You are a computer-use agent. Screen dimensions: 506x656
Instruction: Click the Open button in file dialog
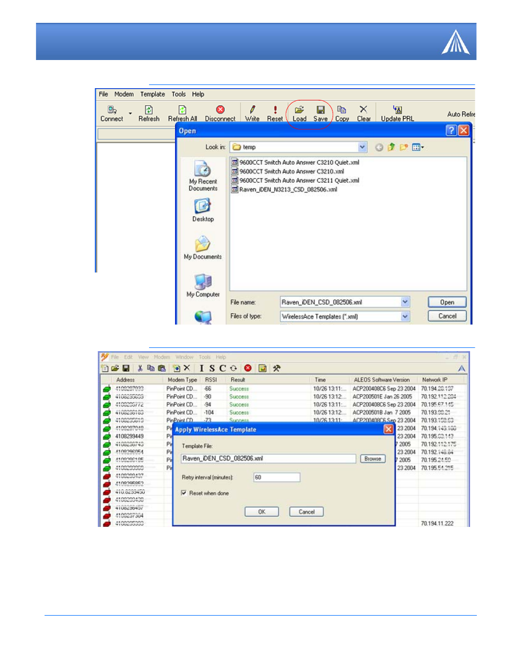pos(447,302)
